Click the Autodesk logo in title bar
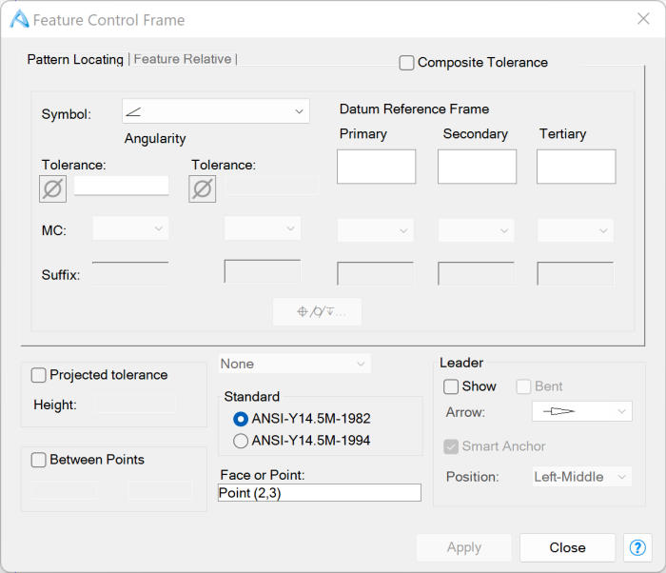The width and height of the screenshot is (666, 573). tap(19, 19)
